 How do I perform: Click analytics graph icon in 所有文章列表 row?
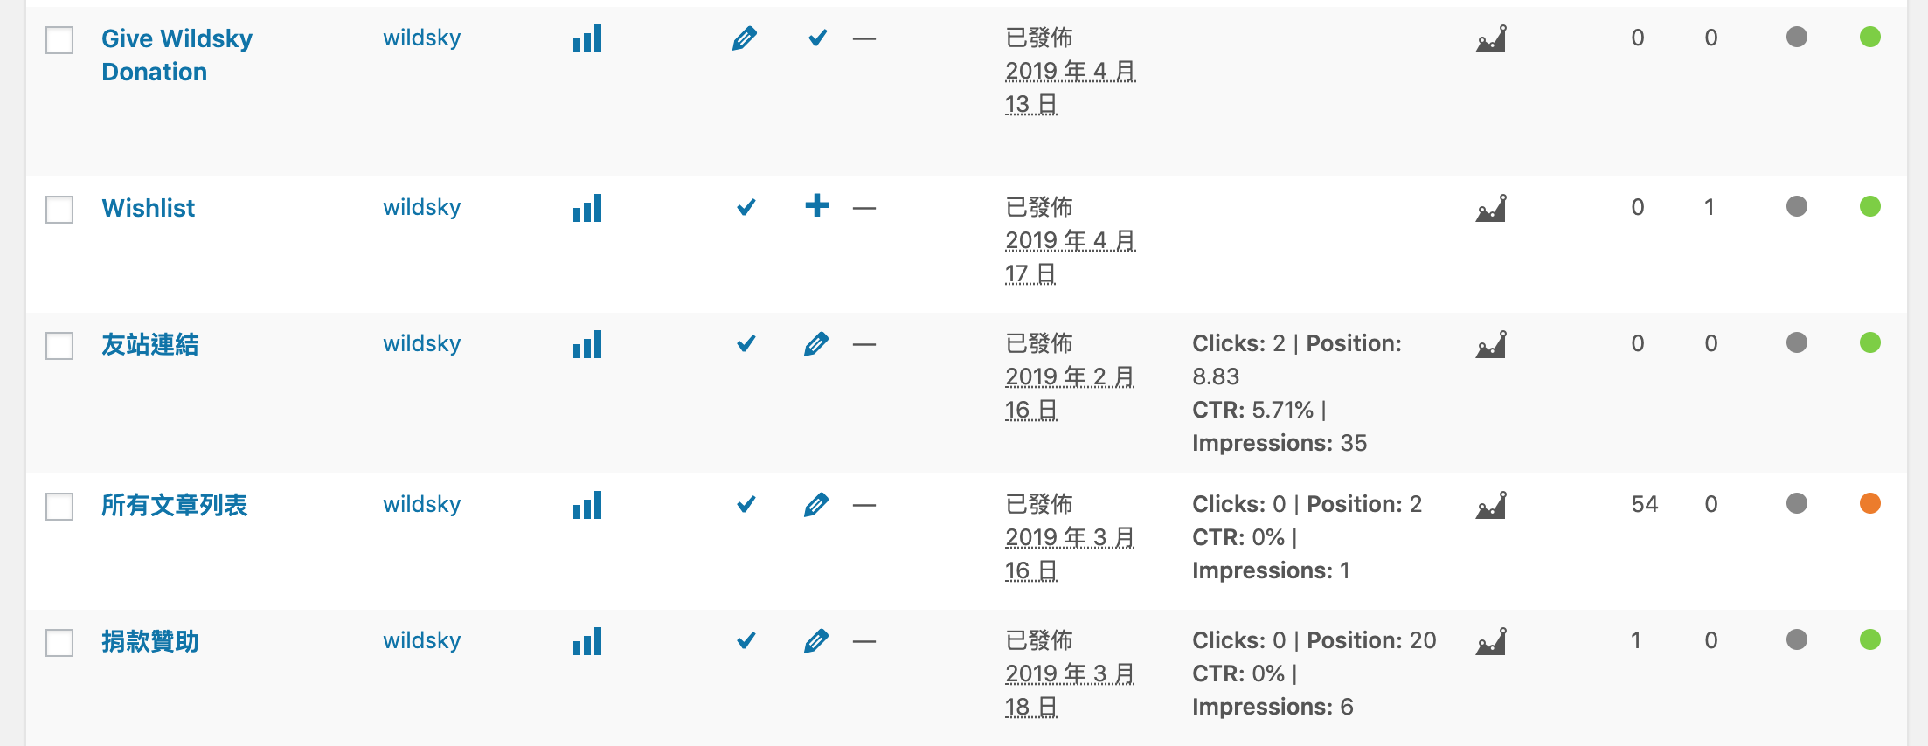point(1491,505)
